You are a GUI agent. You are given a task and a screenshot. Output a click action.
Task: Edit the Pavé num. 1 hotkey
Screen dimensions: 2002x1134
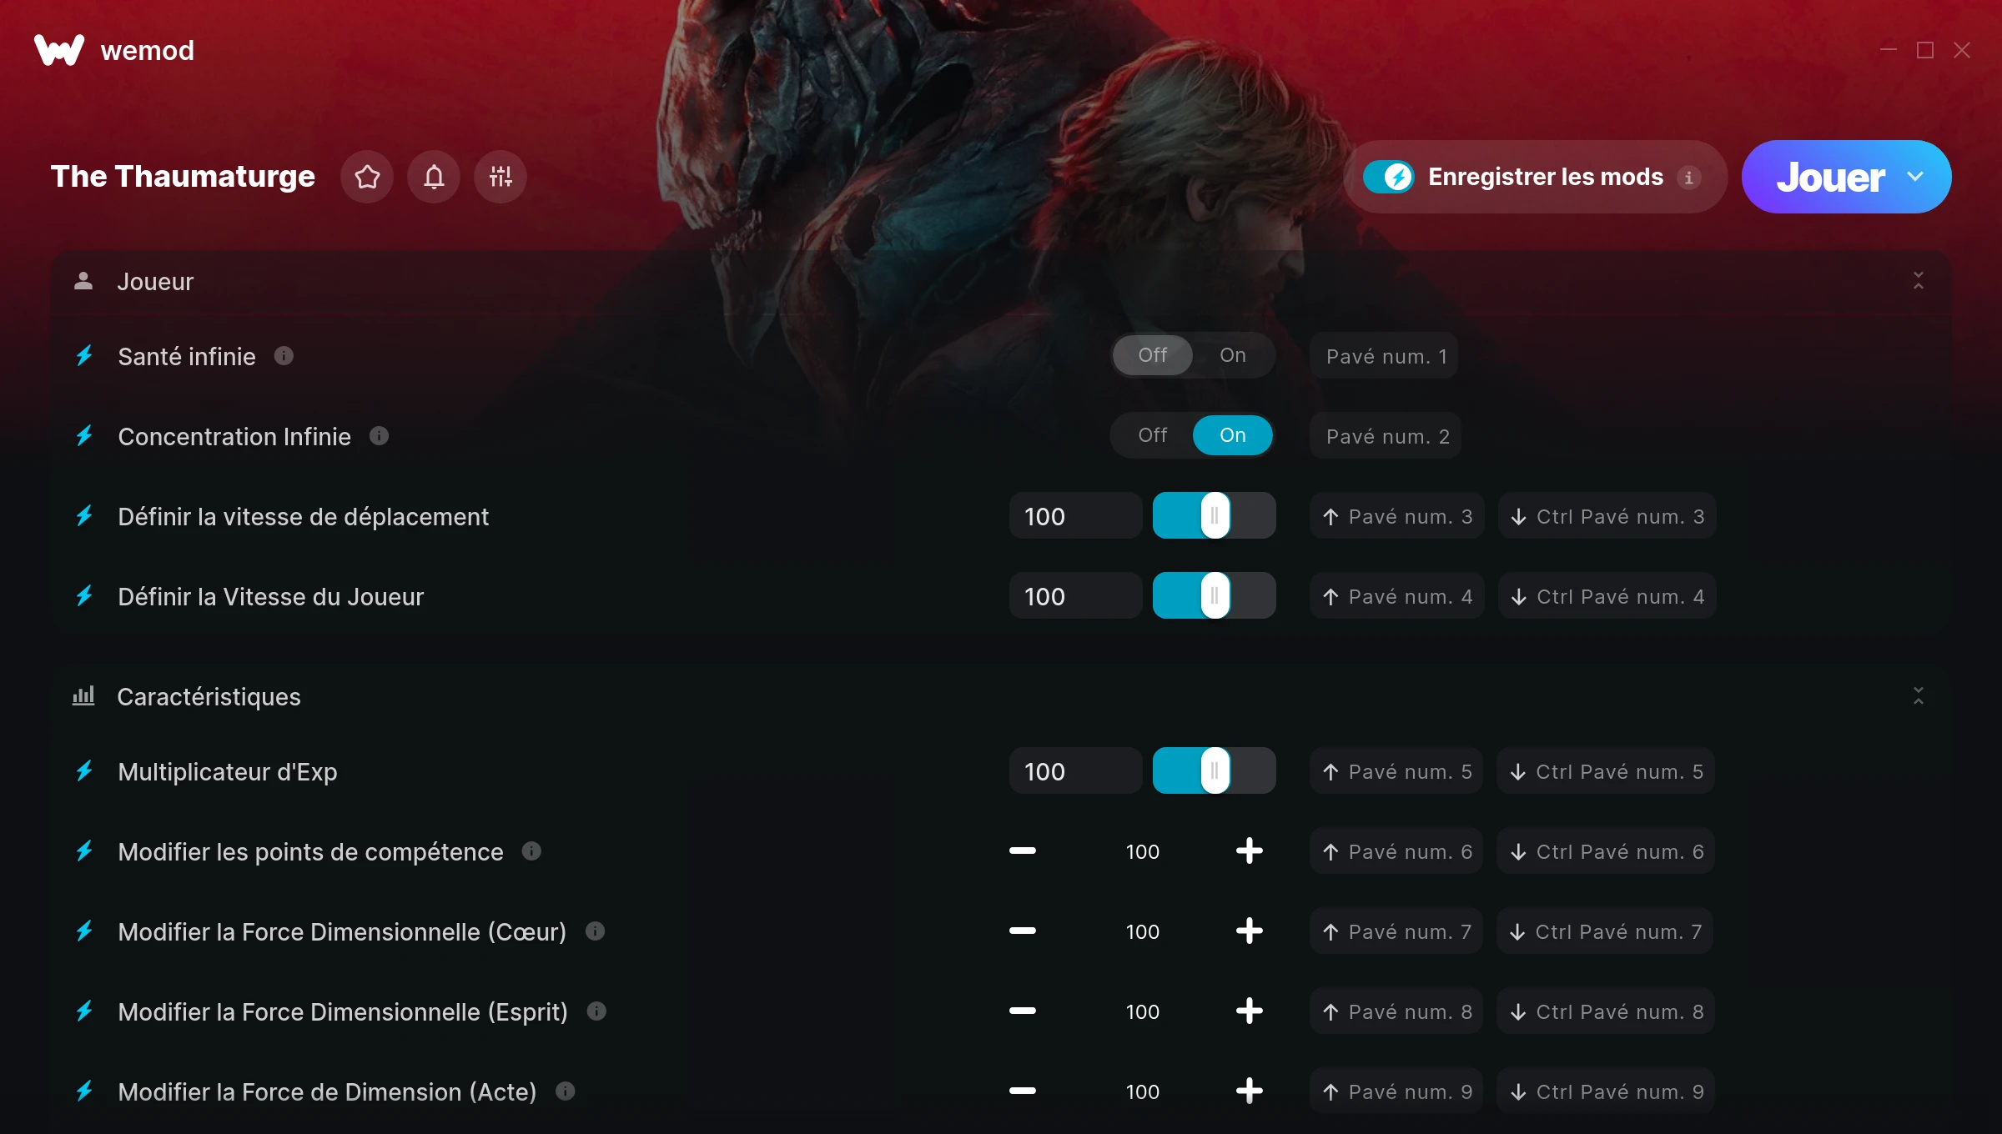coord(1385,356)
